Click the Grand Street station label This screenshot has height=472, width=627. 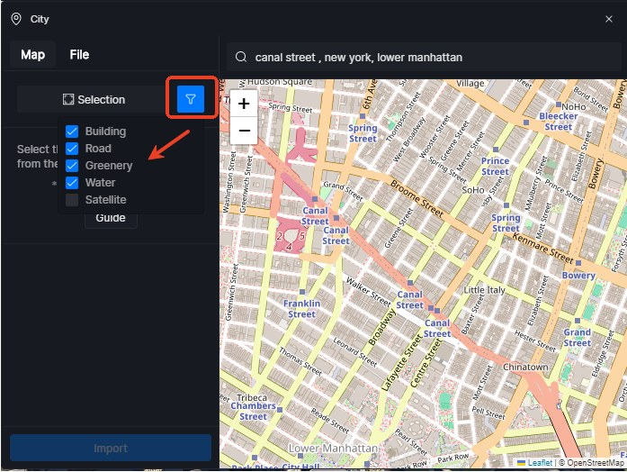tap(577, 338)
